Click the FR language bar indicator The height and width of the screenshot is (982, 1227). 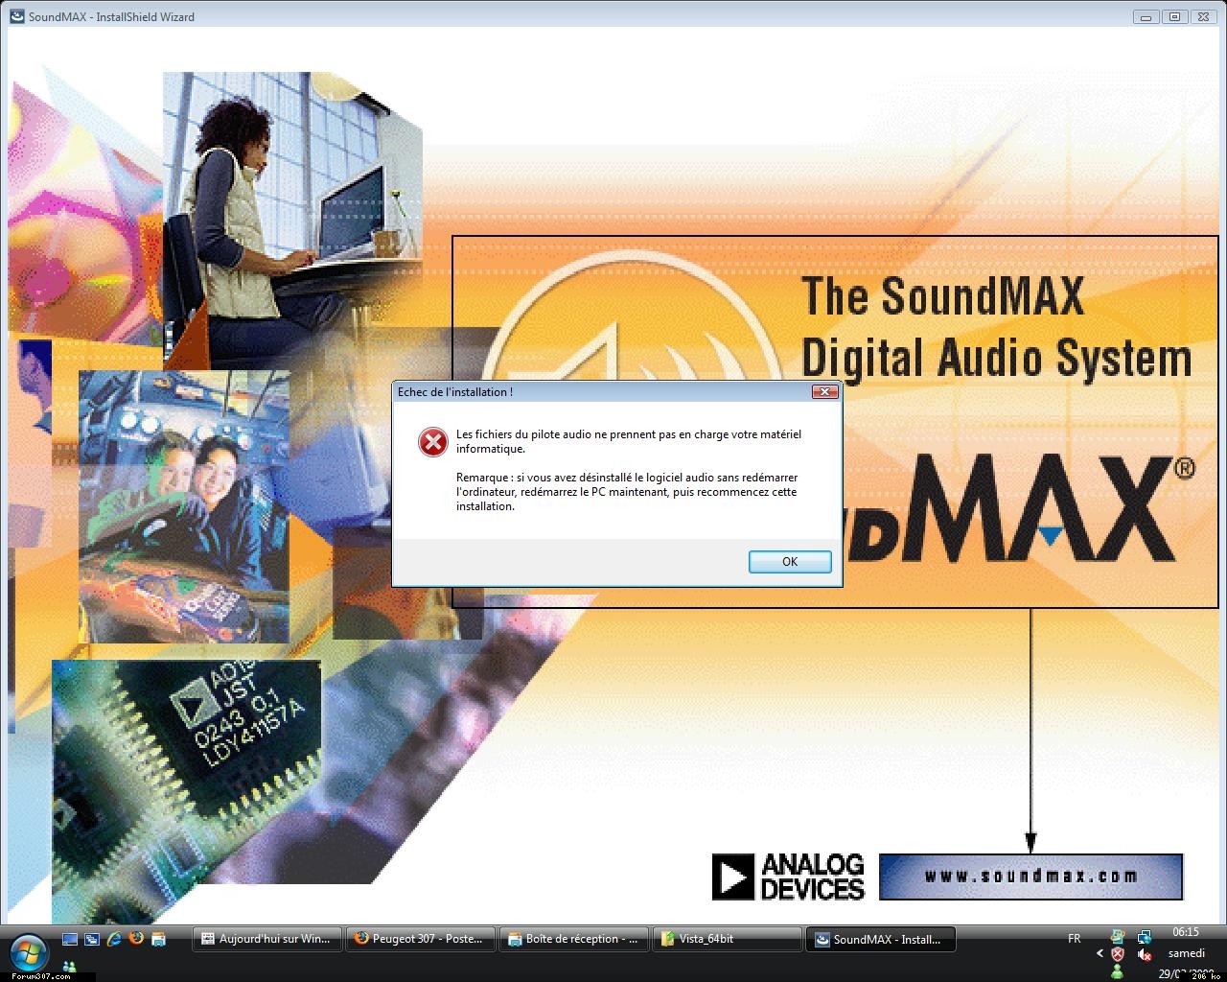[1074, 939]
